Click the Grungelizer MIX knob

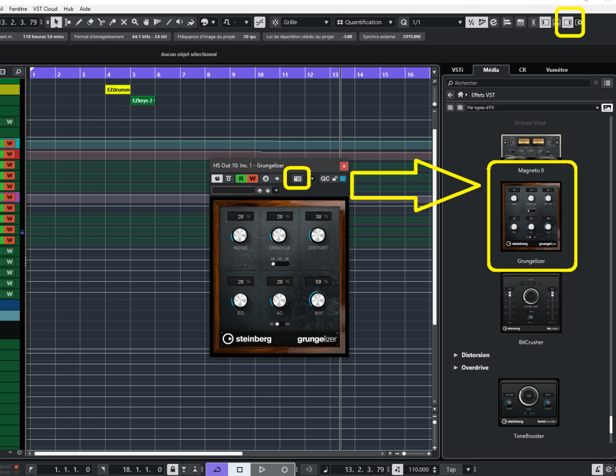pos(318,300)
